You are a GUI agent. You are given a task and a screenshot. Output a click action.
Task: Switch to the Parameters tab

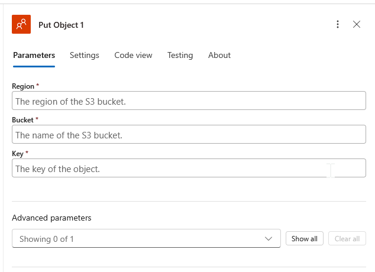click(34, 55)
